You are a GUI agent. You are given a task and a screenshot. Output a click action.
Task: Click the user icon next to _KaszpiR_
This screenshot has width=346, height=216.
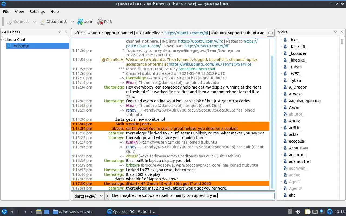pyautogui.click(x=285, y=47)
